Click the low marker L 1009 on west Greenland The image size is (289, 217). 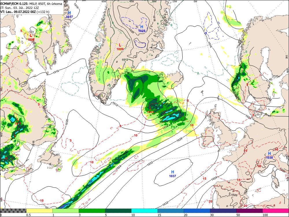coord(120,47)
